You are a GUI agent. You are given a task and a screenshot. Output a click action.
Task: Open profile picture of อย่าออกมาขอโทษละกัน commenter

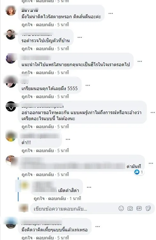point(11,106)
